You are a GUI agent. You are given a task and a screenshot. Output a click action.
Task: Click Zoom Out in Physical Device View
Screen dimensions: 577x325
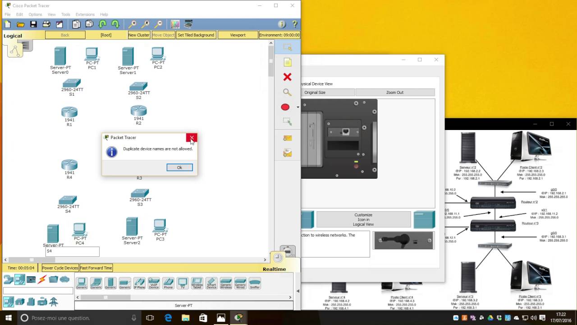(x=395, y=93)
